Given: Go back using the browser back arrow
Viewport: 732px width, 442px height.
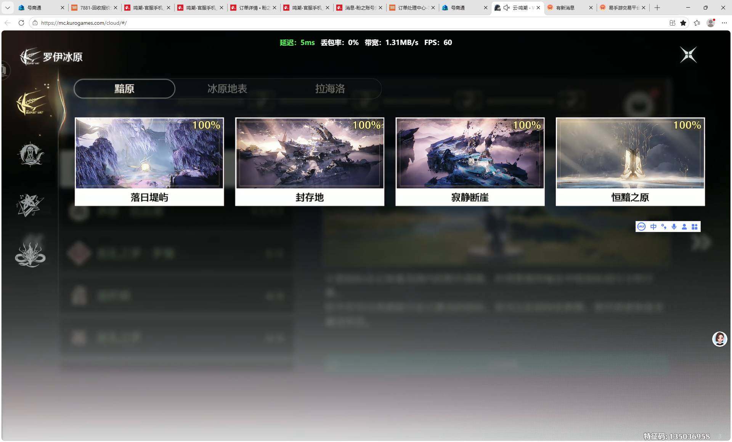Looking at the screenshot, I should point(8,23).
